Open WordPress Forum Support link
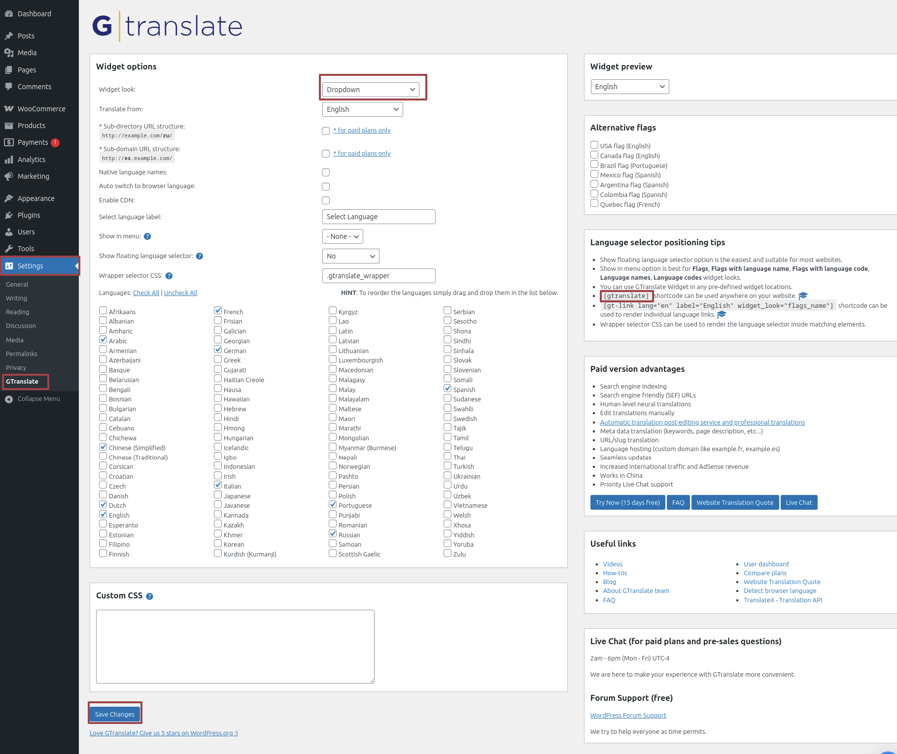 tap(628, 716)
